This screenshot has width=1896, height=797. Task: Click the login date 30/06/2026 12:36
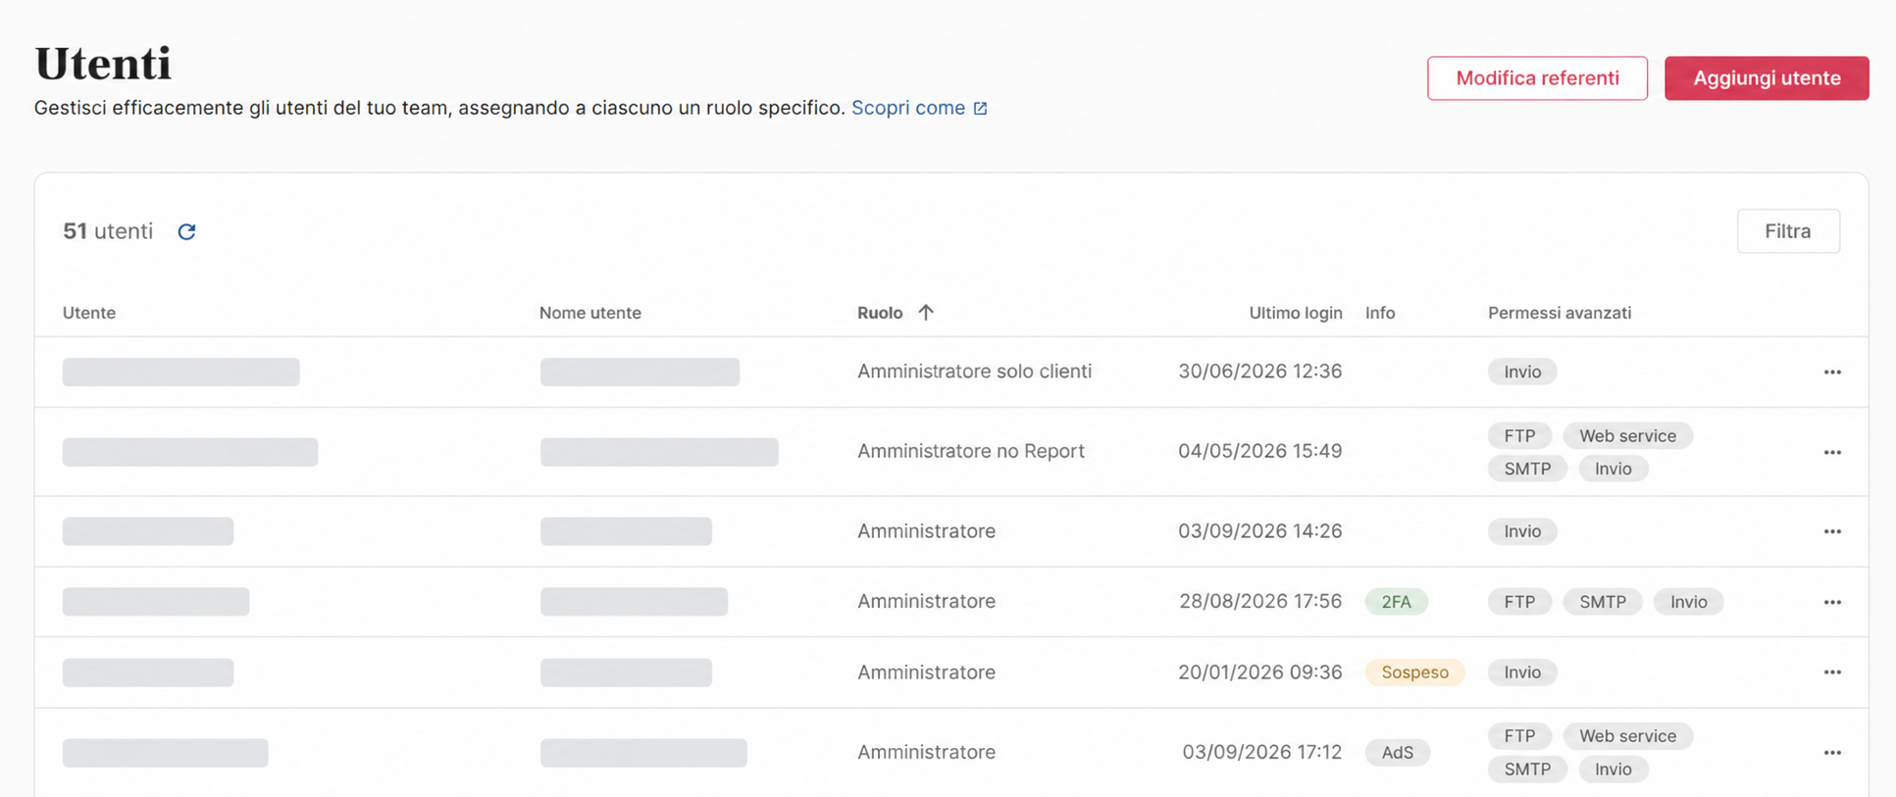point(1260,372)
